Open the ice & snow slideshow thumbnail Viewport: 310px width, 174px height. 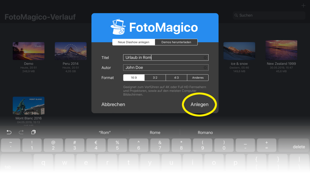pos(239,51)
